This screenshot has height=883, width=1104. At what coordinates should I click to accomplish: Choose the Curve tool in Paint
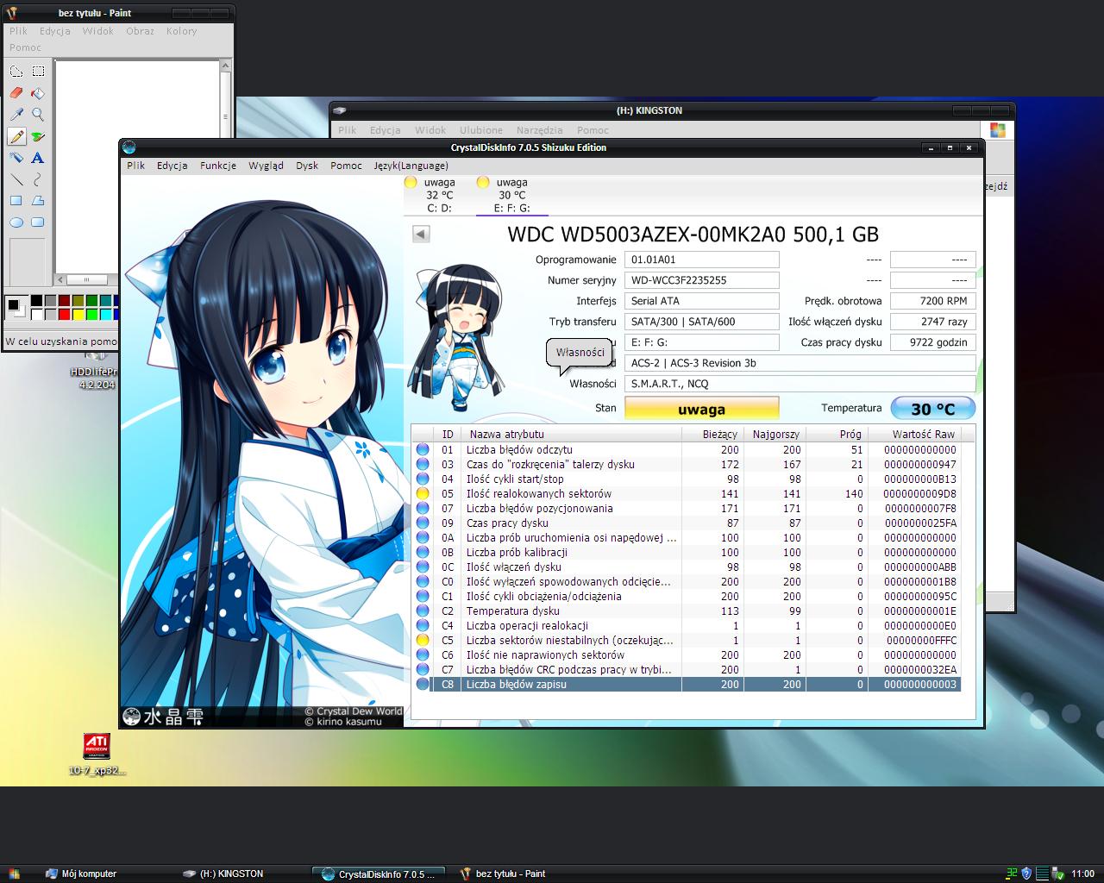point(38,179)
